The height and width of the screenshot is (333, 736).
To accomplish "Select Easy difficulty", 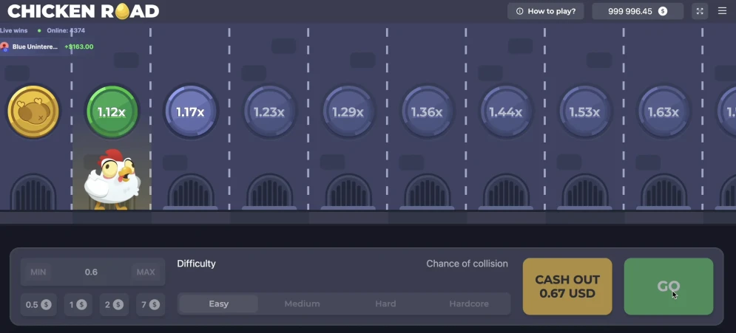I will [x=219, y=303].
